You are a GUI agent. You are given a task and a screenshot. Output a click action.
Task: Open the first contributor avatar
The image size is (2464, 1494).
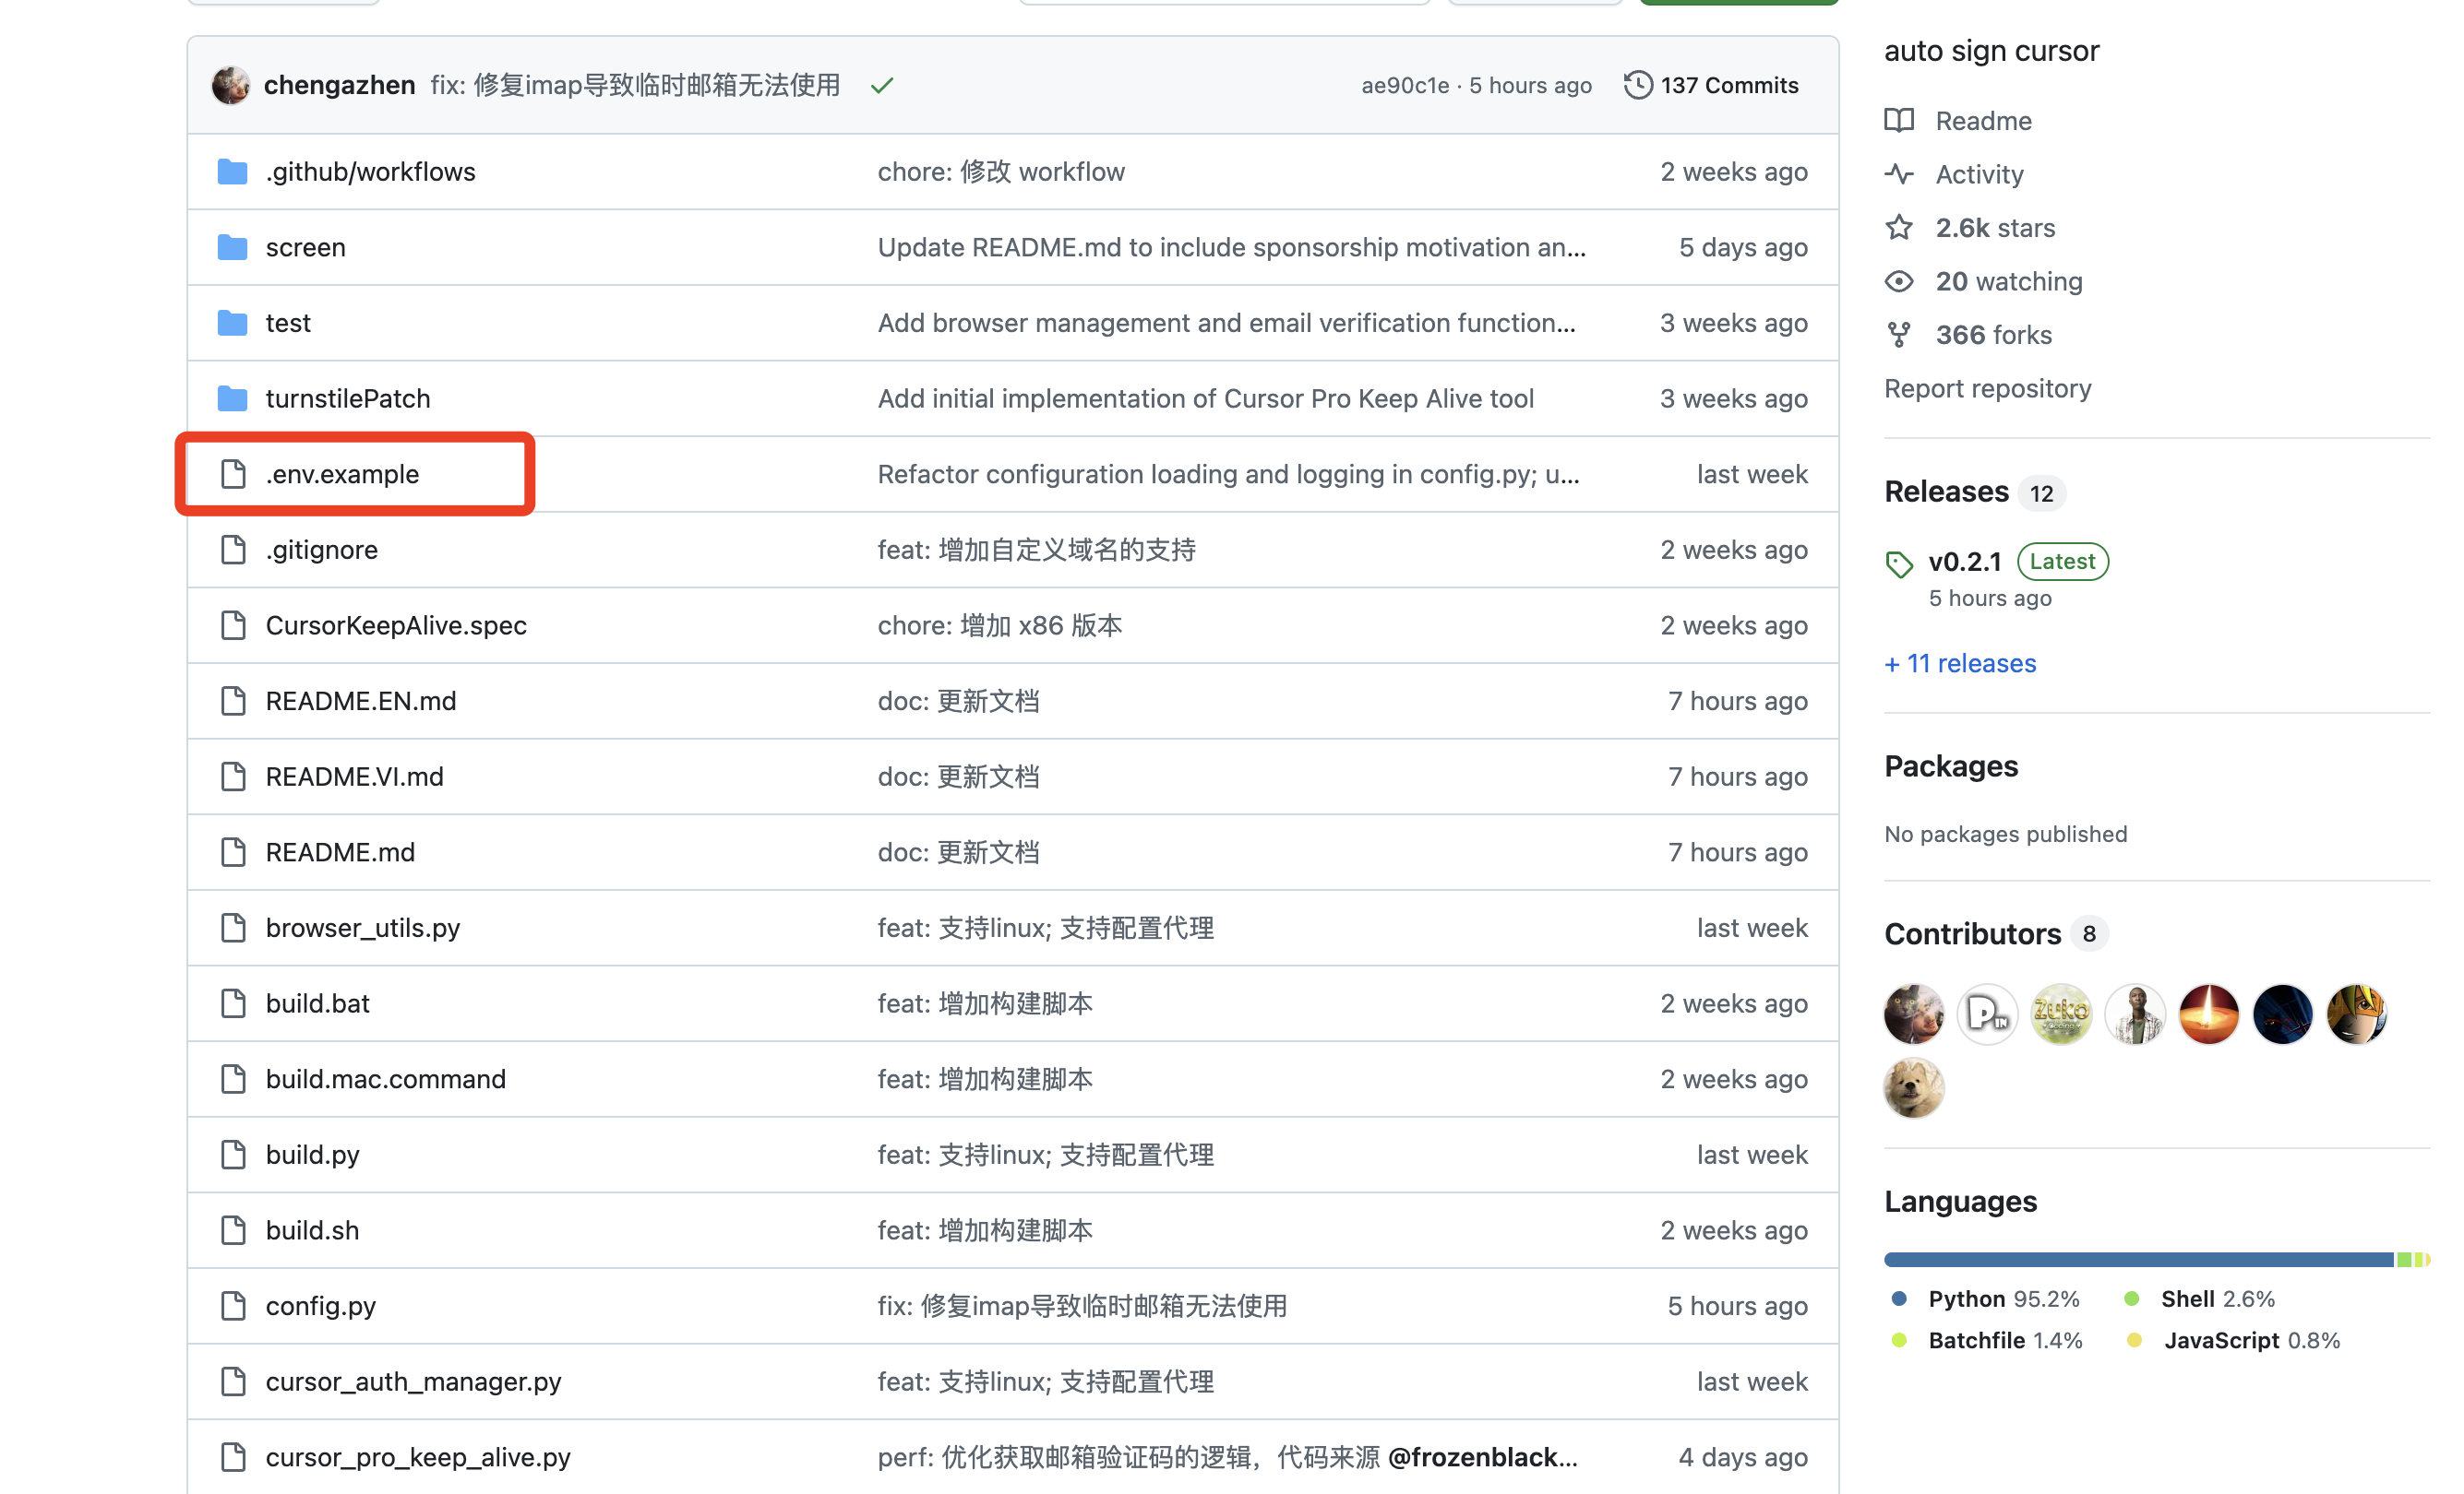pyautogui.click(x=1914, y=1014)
